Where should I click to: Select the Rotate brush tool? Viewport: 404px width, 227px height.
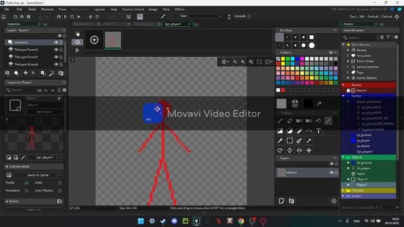pos(280,150)
